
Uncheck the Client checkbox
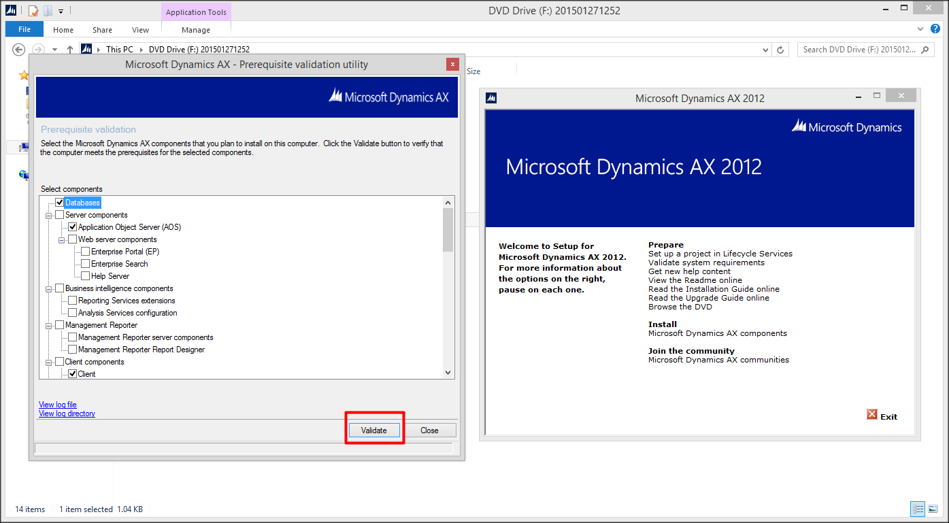pos(72,374)
